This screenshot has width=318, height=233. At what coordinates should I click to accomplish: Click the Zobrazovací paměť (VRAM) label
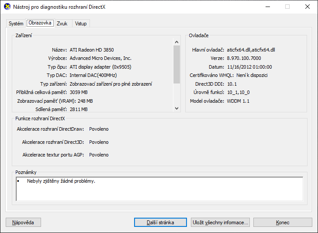pyautogui.click(x=46, y=101)
